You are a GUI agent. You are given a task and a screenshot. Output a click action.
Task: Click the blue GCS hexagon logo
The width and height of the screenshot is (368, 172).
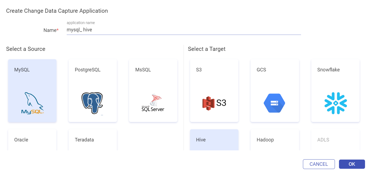point(274,103)
